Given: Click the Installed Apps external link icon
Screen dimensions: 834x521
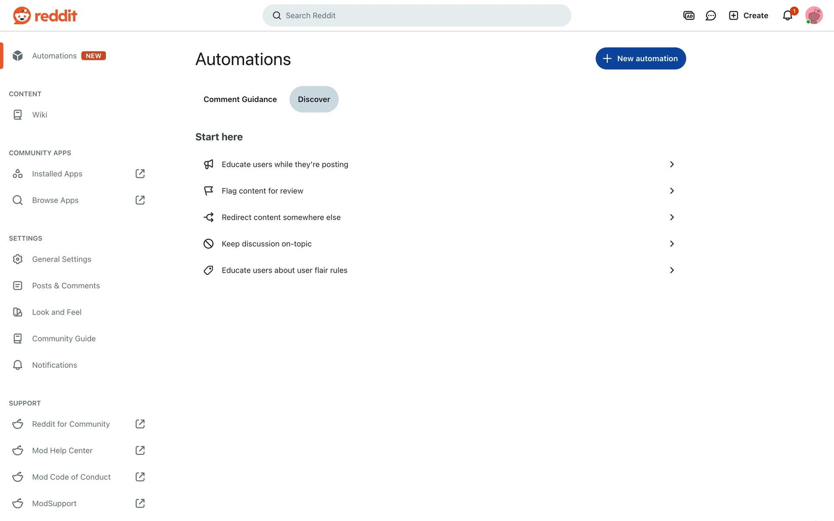Looking at the screenshot, I should [x=140, y=174].
